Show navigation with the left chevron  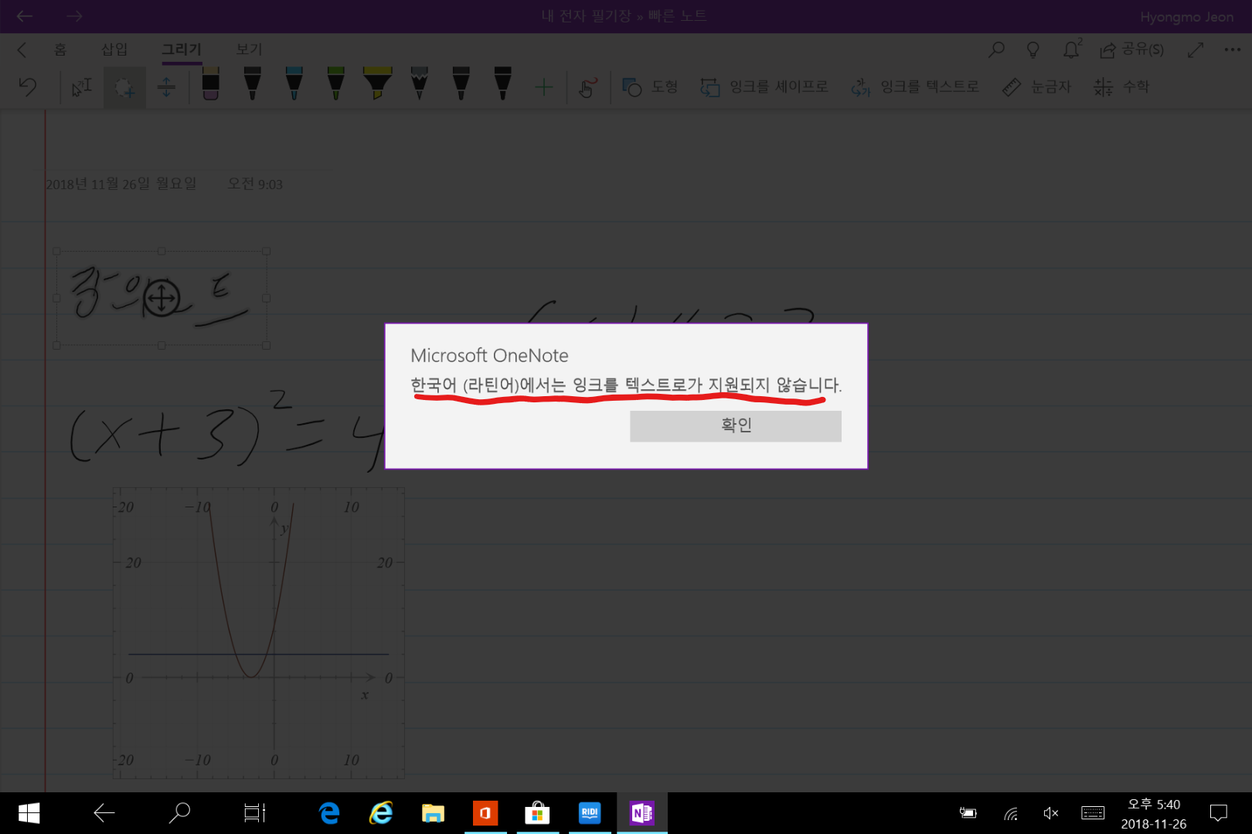click(22, 50)
